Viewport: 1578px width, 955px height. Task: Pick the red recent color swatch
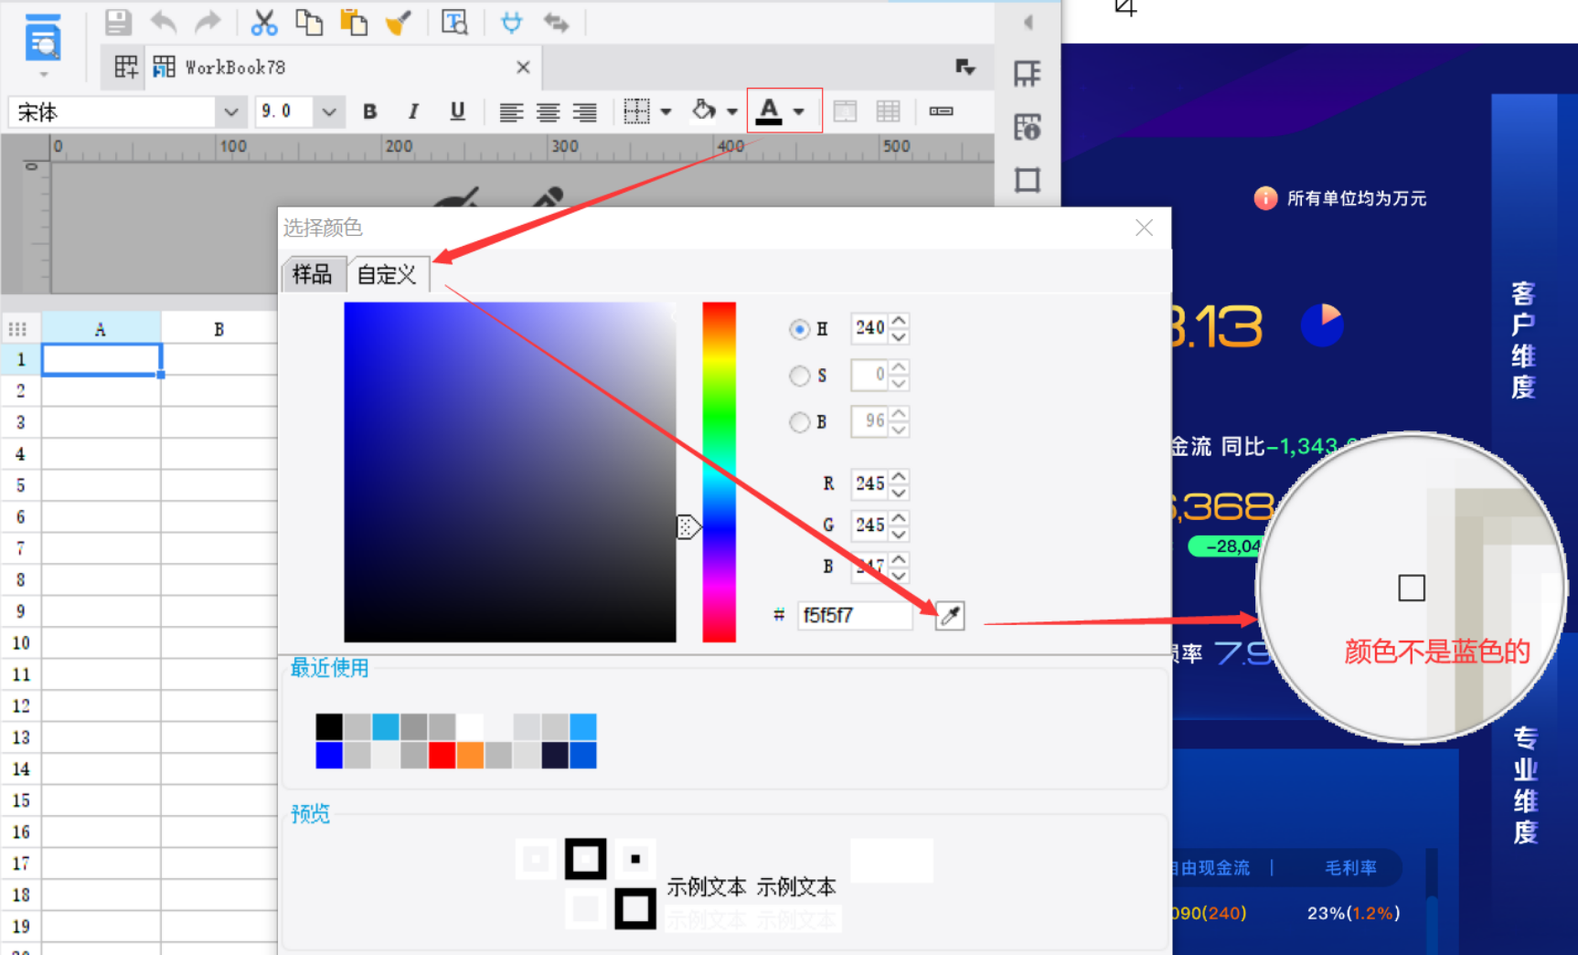(442, 756)
